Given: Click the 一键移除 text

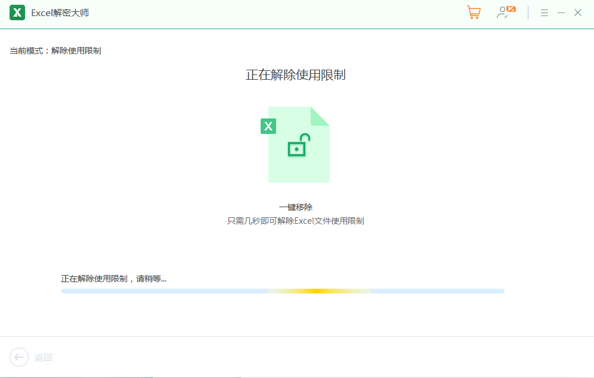Looking at the screenshot, I should 295,207.
